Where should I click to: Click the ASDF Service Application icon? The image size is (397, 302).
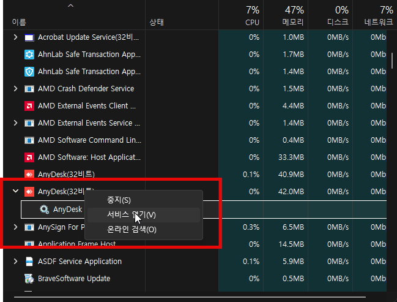coord(29,262)
